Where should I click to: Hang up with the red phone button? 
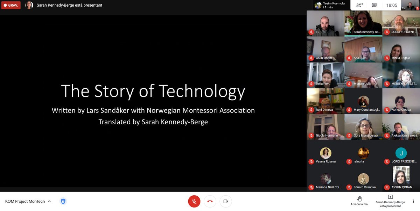[210, 201]
